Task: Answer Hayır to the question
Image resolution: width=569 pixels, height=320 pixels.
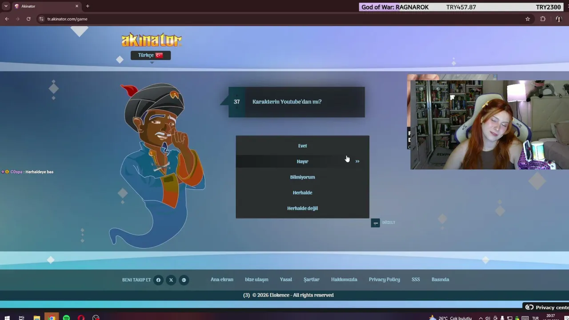Action: click(x=302, y=161)
